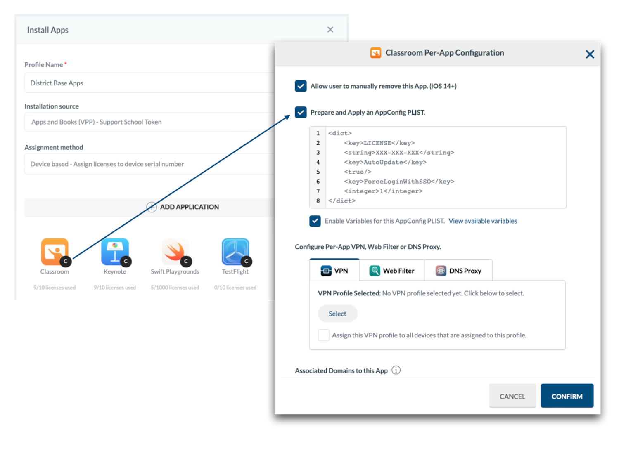The image size is (626, 453).
Task: Disable Enable Variables for AppConfig PLIST
Action: [x=315, y=221]
